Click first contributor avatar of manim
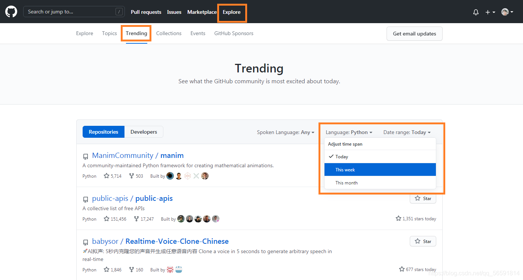This screenshot has height=280, width=523. [x=170, y=176]
